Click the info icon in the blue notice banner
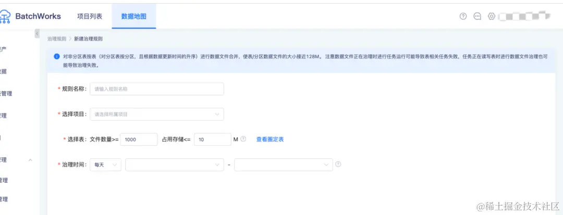This screenshot has width=563, height=215. 57,57
